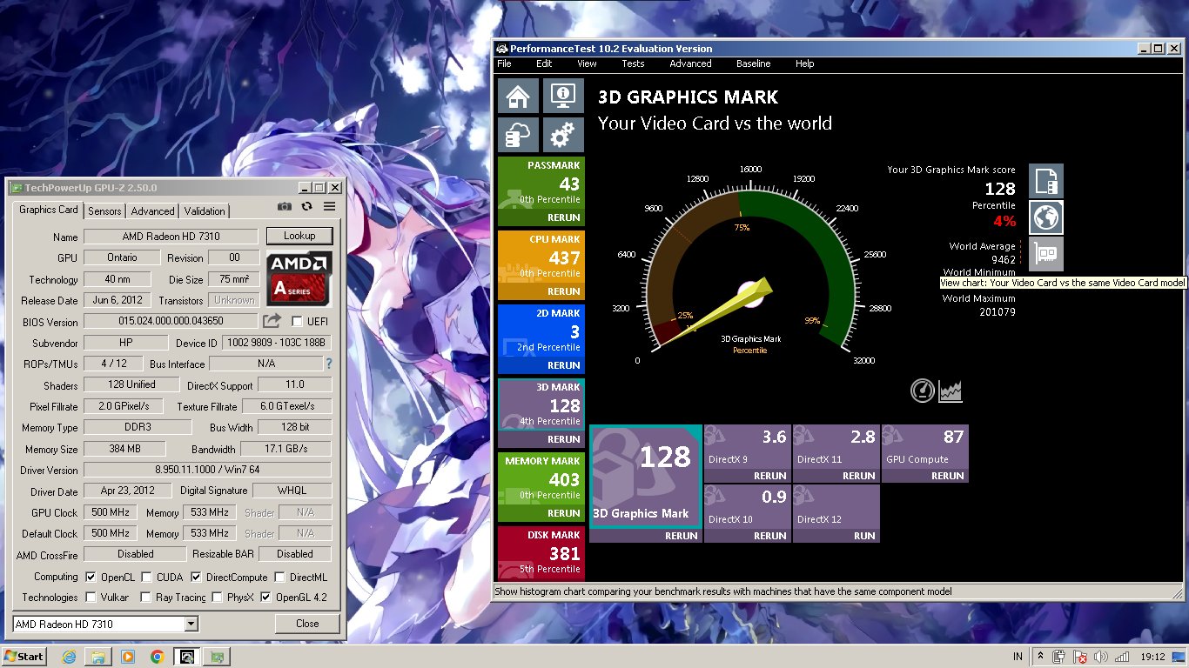Image resolution: width=1189 pixels, height=668 pixels.
Task: Open Internet Explorer from the taskbar
Action: tap(69, 656)
